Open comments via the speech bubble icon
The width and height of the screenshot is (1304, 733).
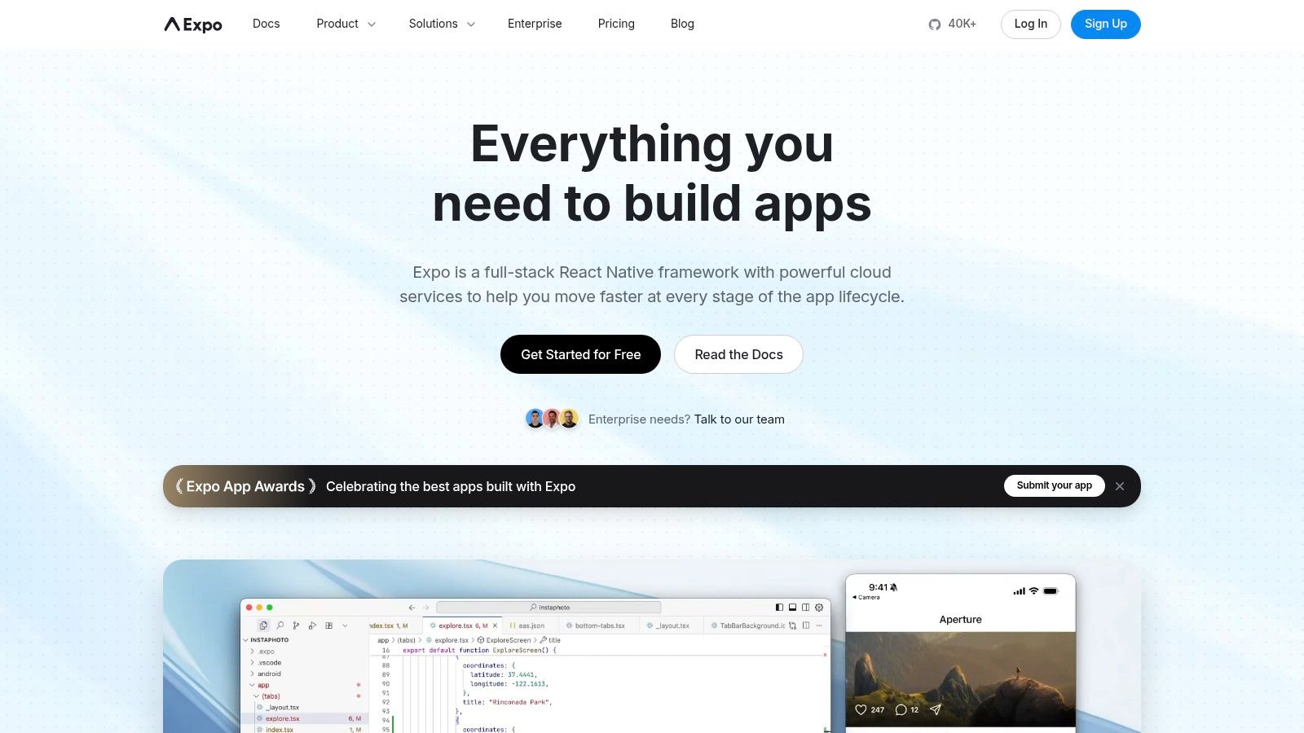[x=899, y=709]
